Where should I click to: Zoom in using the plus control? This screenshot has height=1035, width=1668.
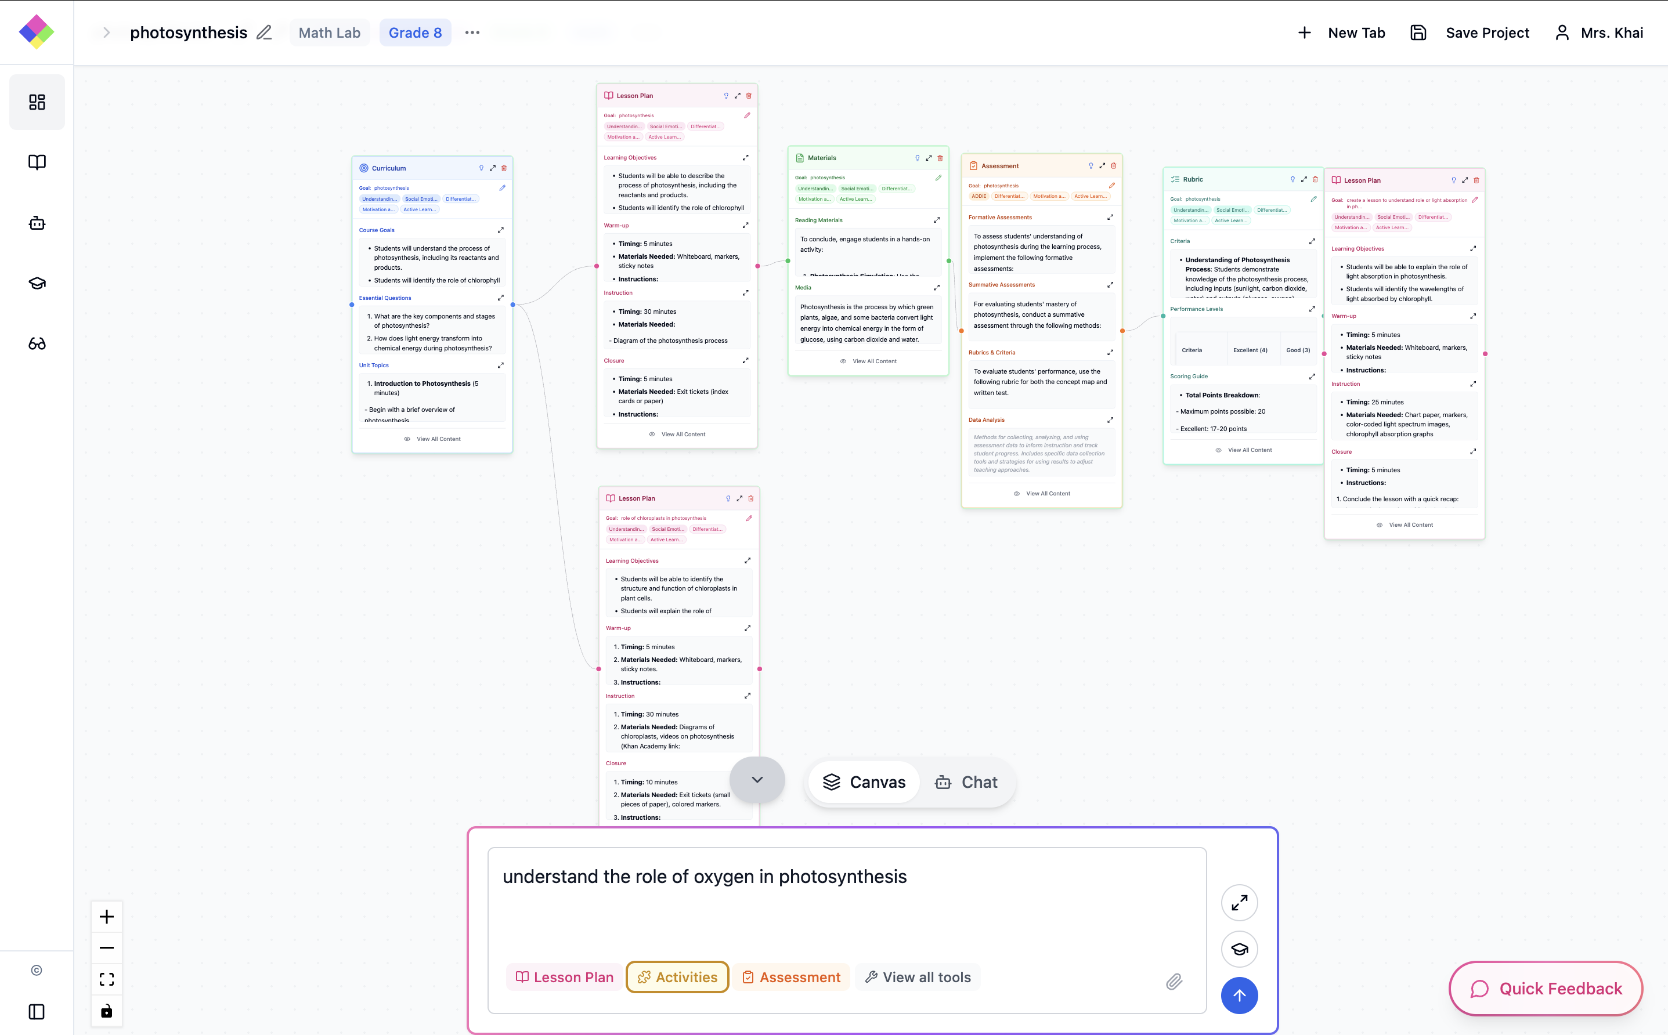pos(106,917)
